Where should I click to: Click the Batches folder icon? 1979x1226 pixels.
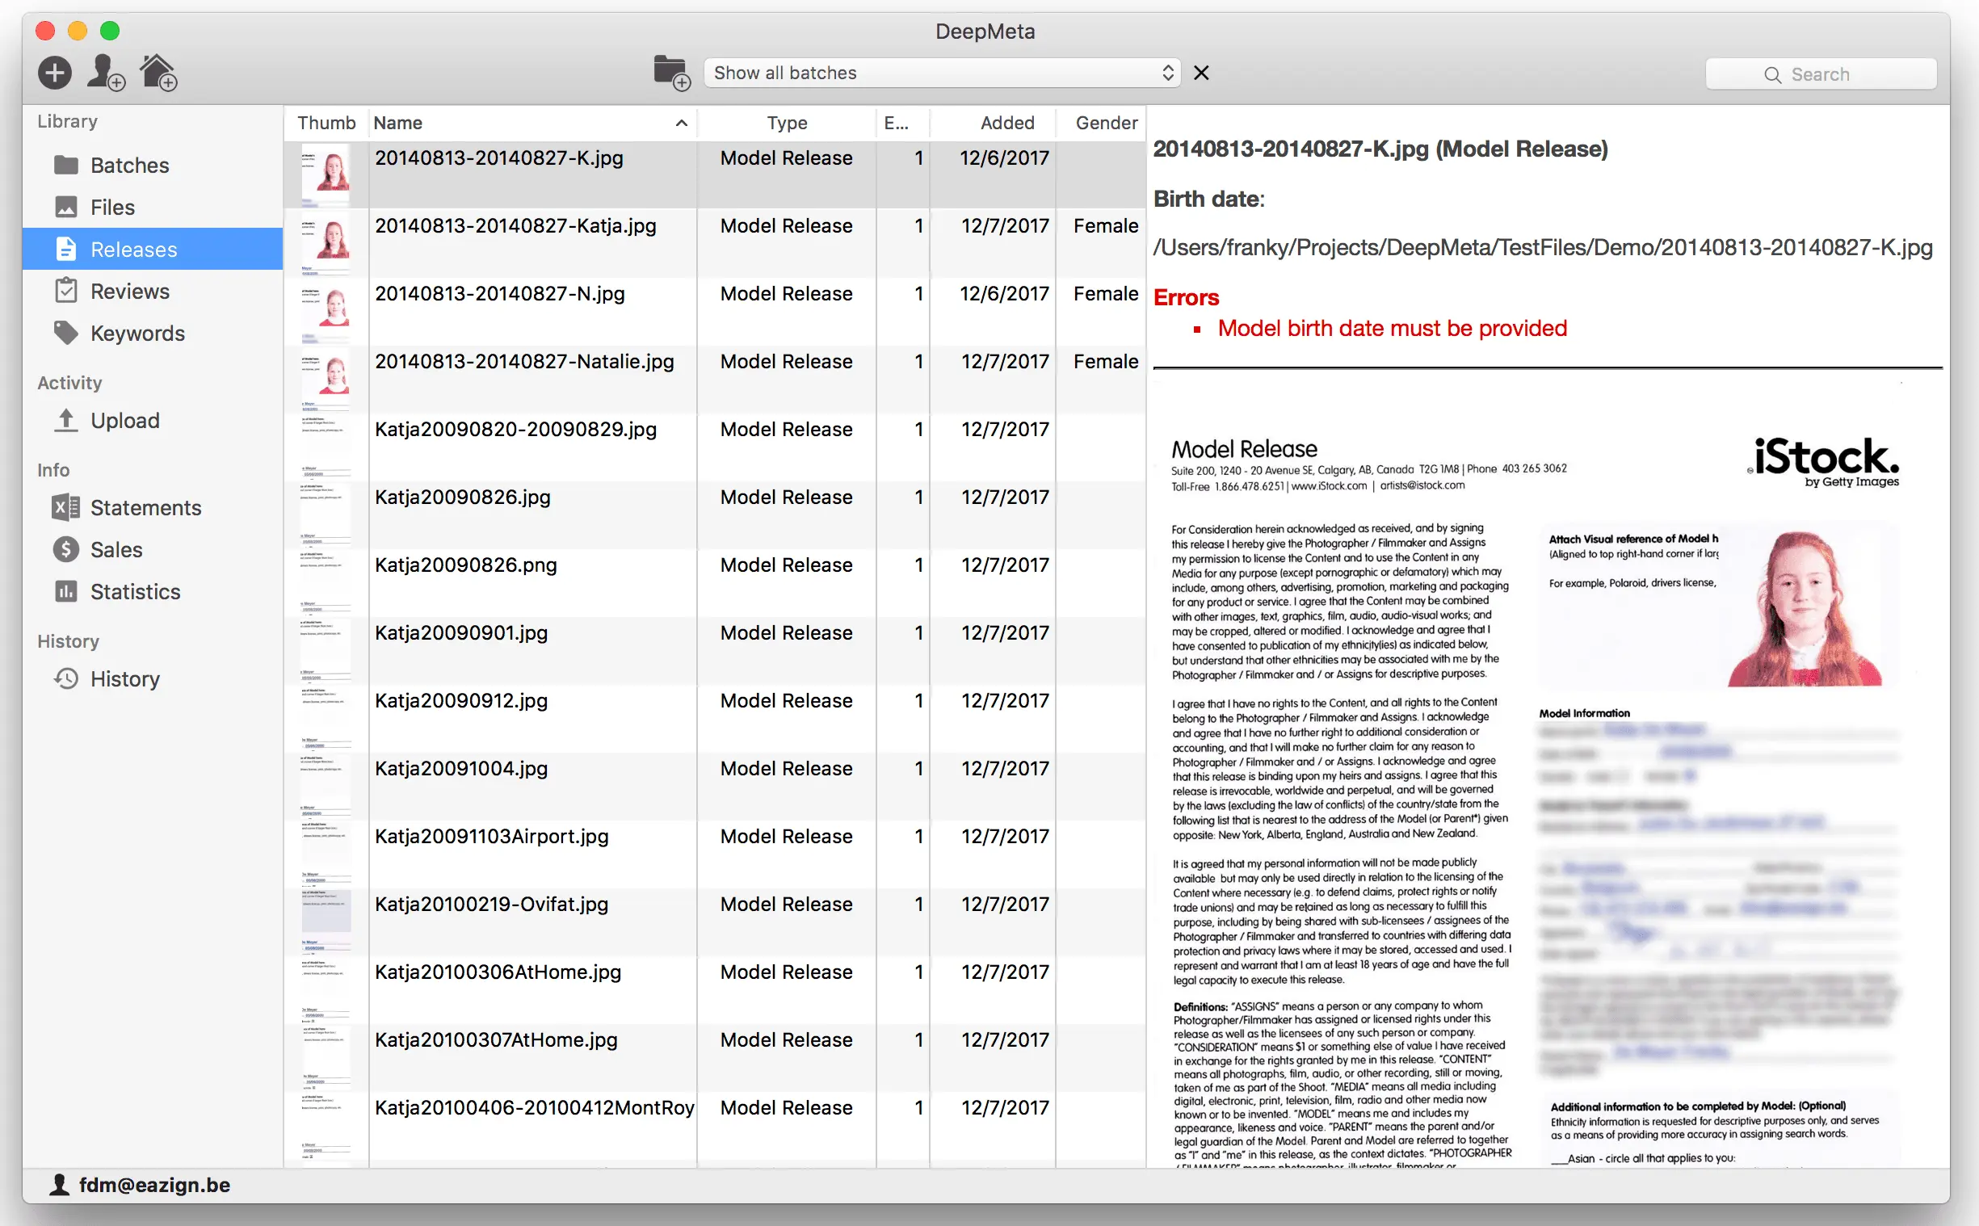65,165
